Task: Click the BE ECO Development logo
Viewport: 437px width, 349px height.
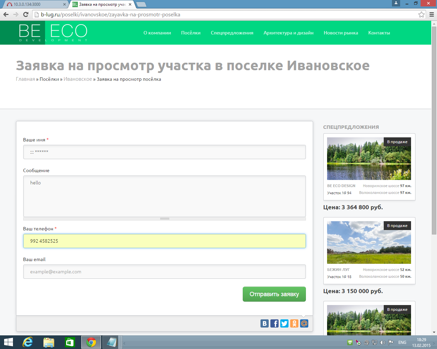Action: [x=53, y=33]
